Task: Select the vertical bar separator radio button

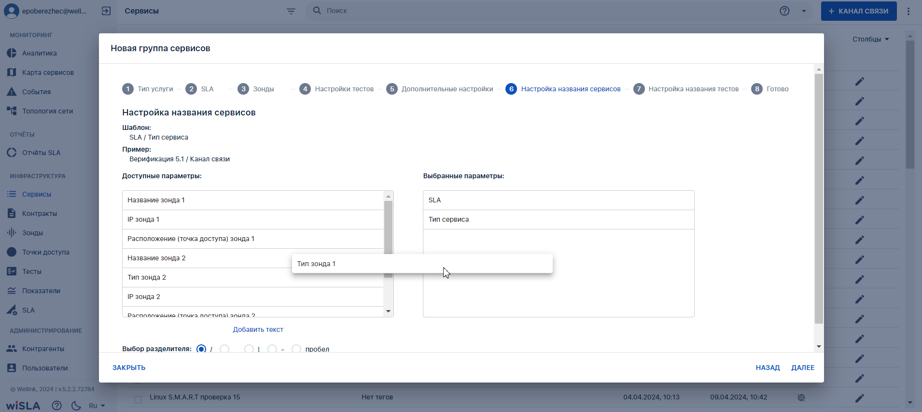Action: (249, 349)
